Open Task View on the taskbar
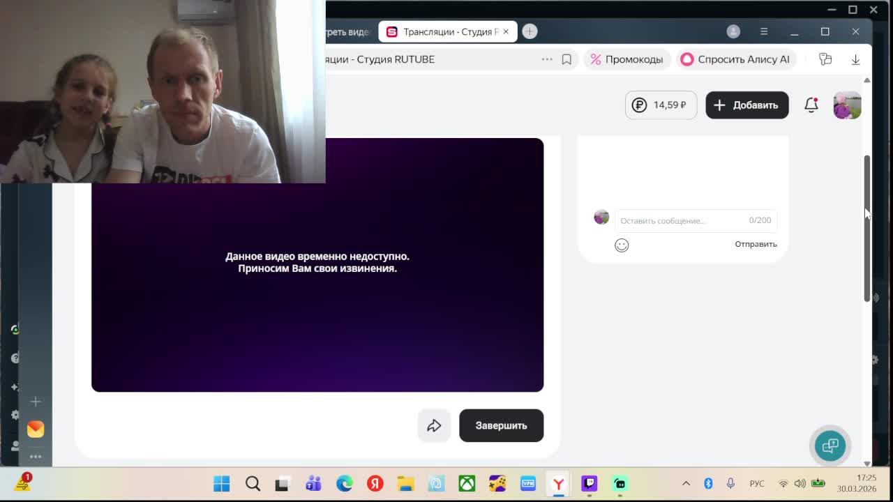This screenshot has width=893, height=502. coord(283,483)
